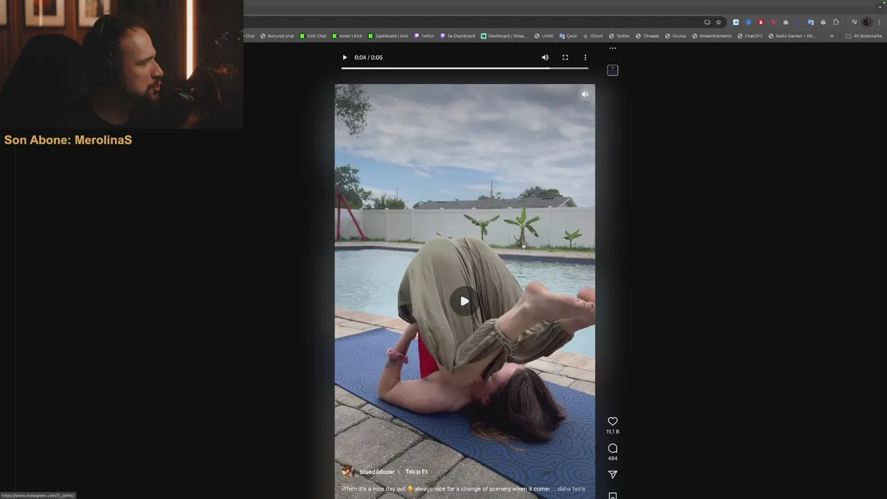Screen dimensions: 887x499
Task: Open the soner | Kick bookmark
Action: point(347,36)
